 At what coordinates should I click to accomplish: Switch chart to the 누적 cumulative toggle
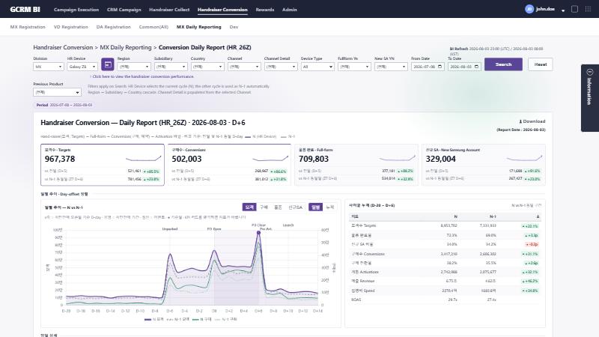coord(330,207)
